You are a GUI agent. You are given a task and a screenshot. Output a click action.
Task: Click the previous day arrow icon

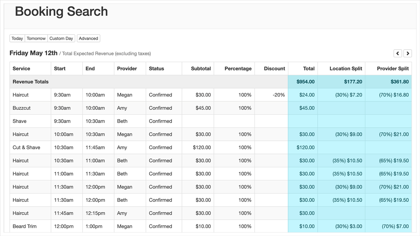tap(398, 53)
